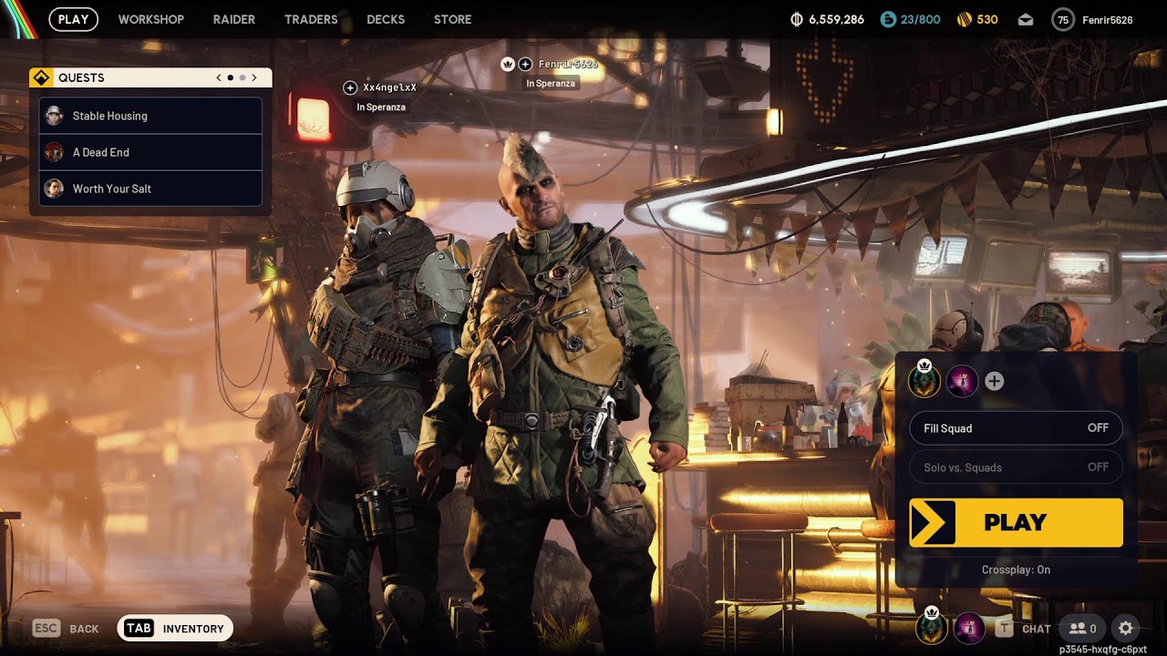This screenshot has height=656, width=1167.
Task: Click the Worth Your Salt quest giver portrait
Action: (54, 189)
